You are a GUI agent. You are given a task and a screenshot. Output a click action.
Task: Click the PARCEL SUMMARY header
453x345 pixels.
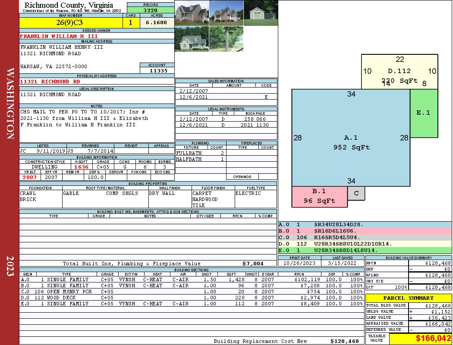(408, 298)
